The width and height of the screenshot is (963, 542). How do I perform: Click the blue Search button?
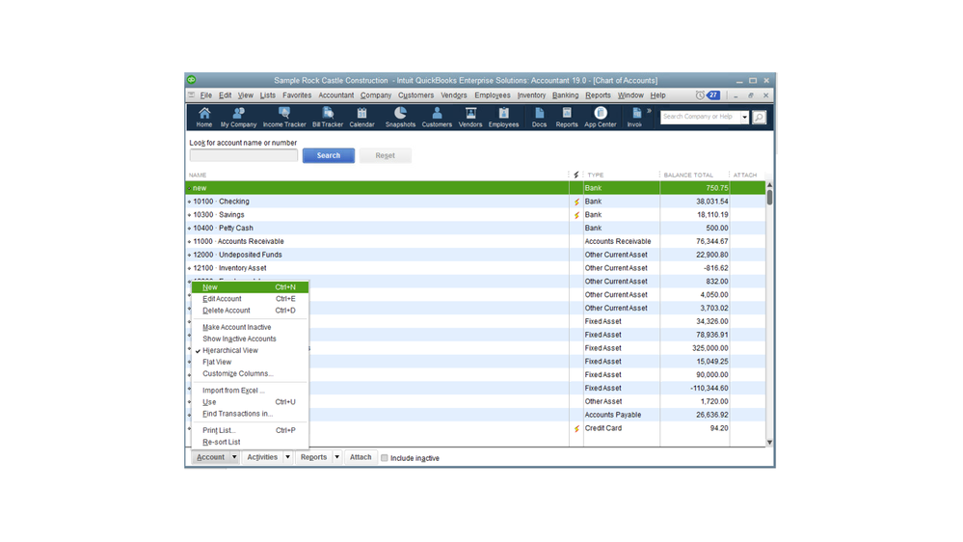pyautogui.click(x=329, y=155)
